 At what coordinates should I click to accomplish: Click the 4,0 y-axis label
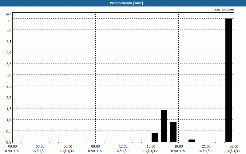tap(9, 52)
